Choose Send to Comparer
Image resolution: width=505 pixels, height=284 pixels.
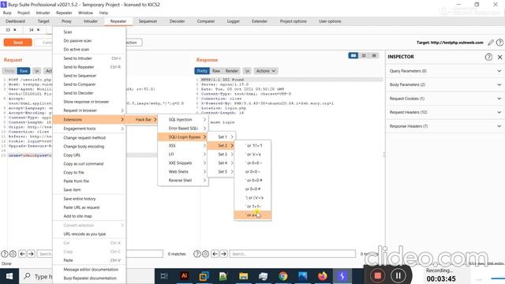tap(89, 84)
